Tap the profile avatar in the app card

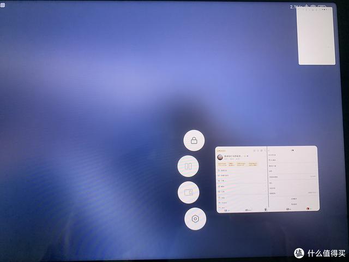pos(221,156)
